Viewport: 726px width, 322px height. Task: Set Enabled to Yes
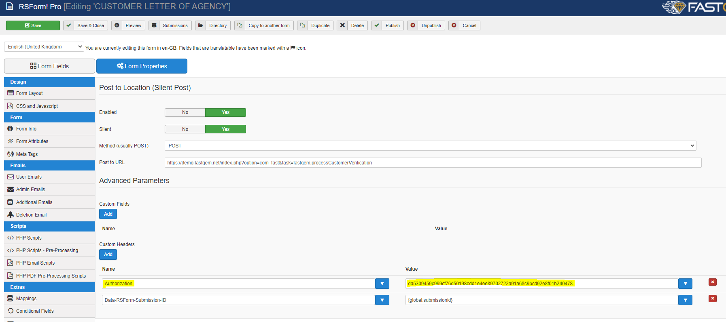(x=225, y=112)
